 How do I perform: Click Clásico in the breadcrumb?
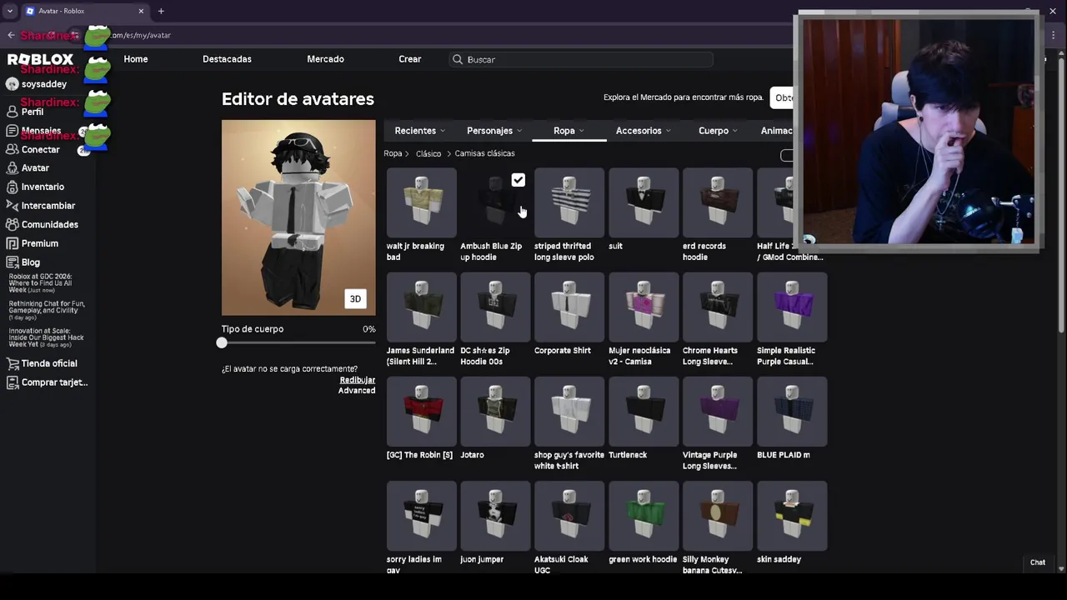click(428, 153)
